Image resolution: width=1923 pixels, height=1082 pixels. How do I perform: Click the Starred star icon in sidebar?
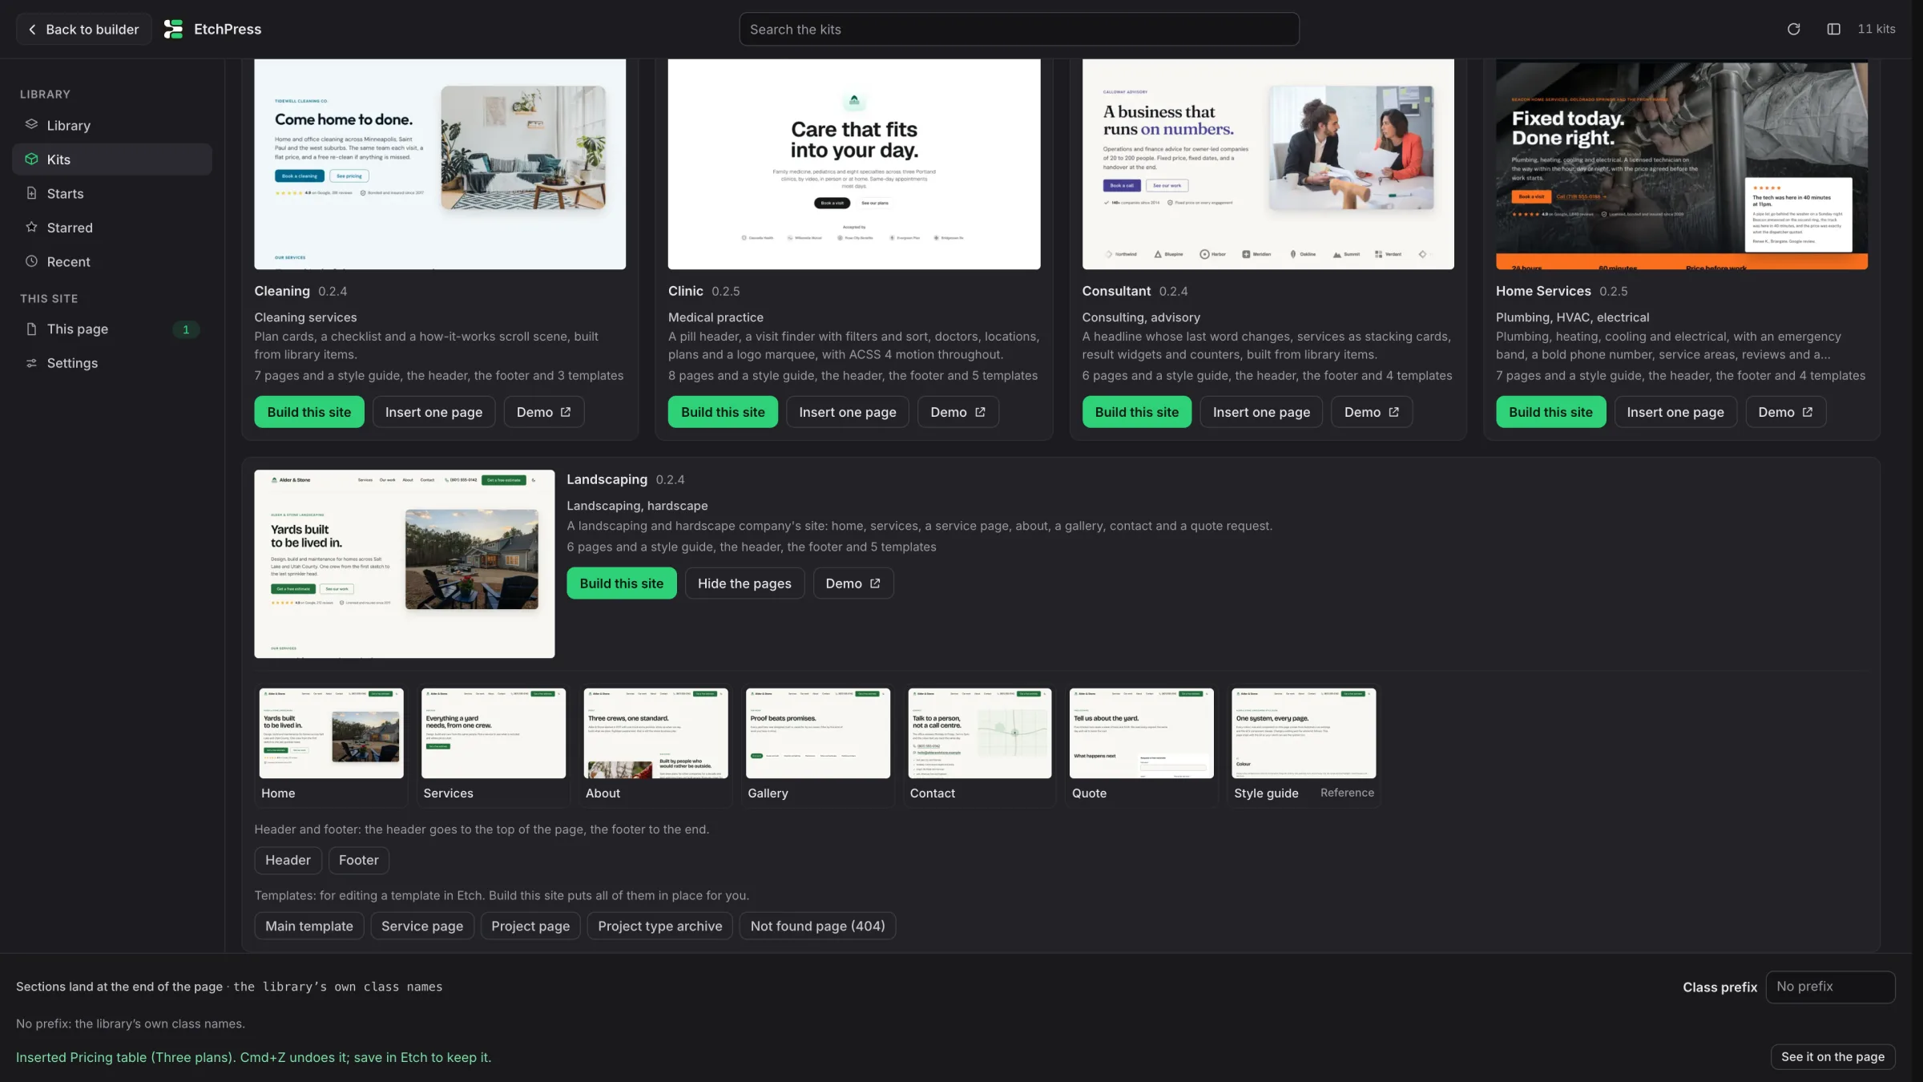tap(31, 227)
